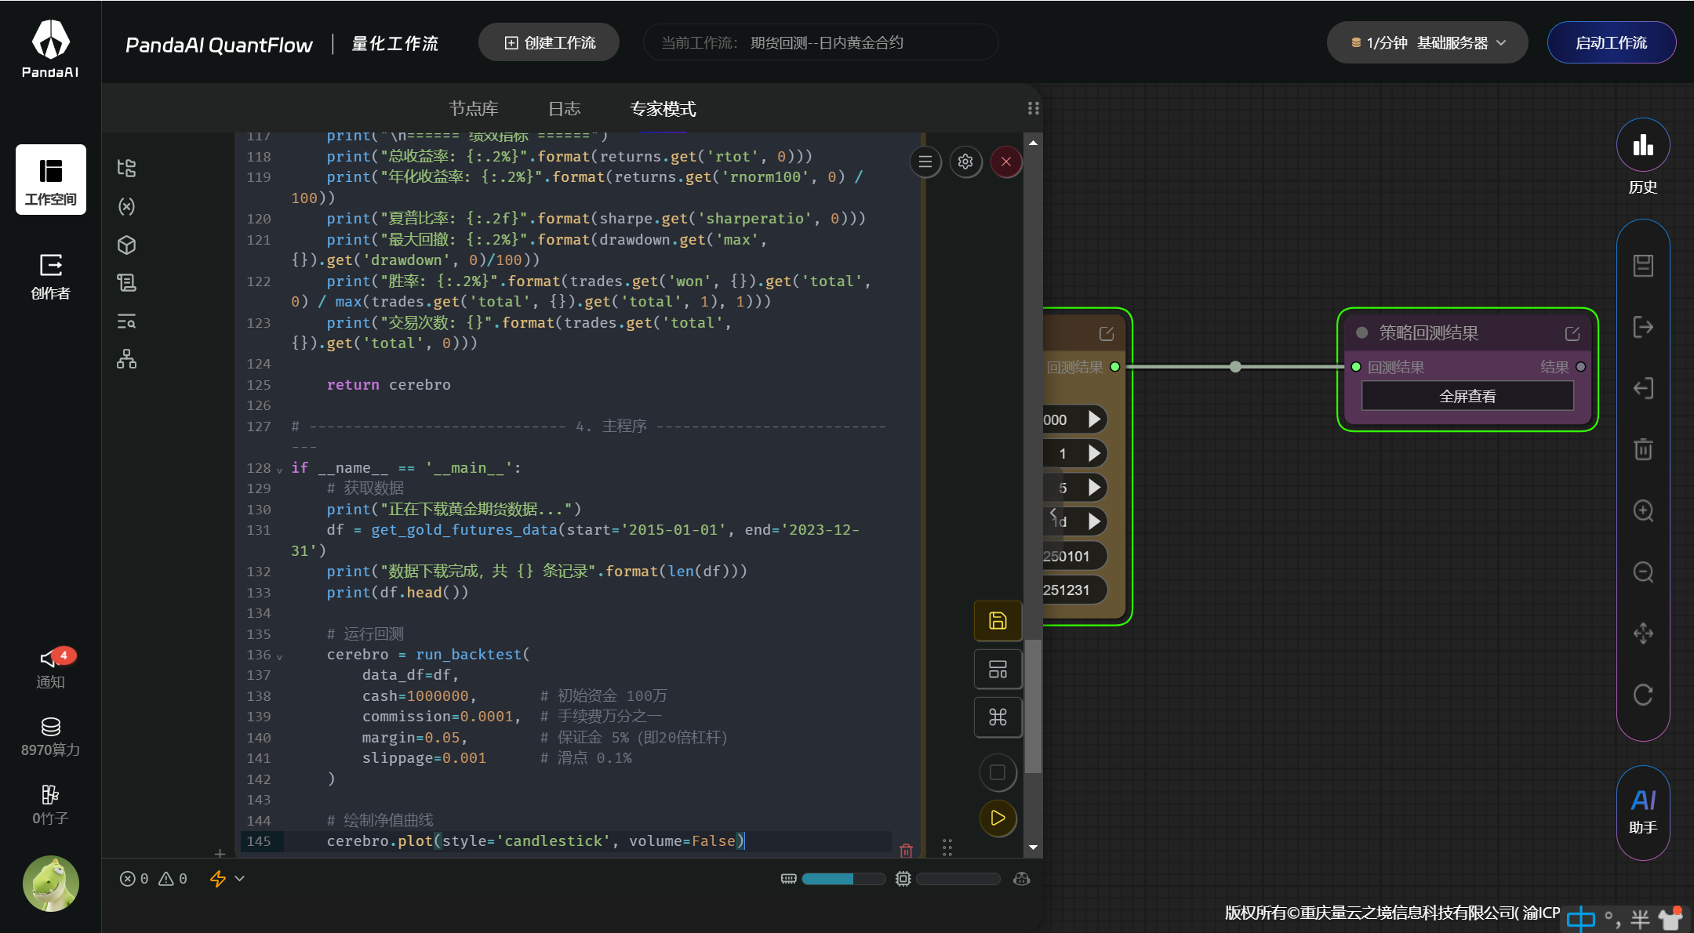Image resolution: width=1694 pixels, height=933 pixels.
Task: Delete the cell using red trash icon
Action: [906, 850]
